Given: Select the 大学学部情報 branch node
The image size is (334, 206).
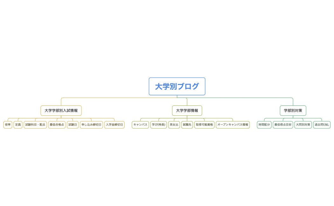Looking at the screenshot, I should [x=187, y=111].
